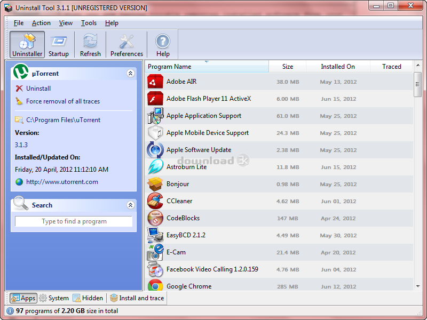427x320 pixels.
Task: Select Facebook Video Calling 1.2.0.159 name
Action: [x=212, y=269]
